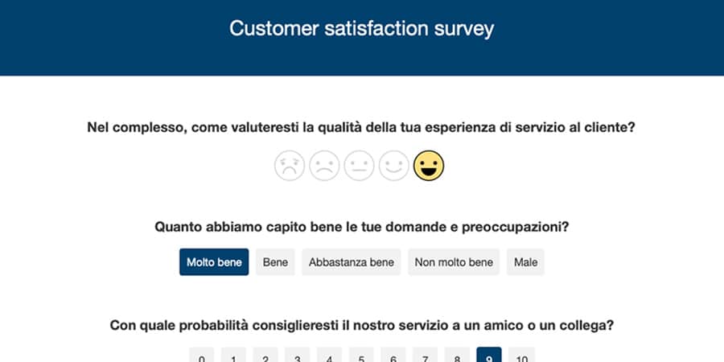Select 7 on the recommendation scale
Image resolution: width=724 pixels, height=362 pixels.
click(425, 356)
